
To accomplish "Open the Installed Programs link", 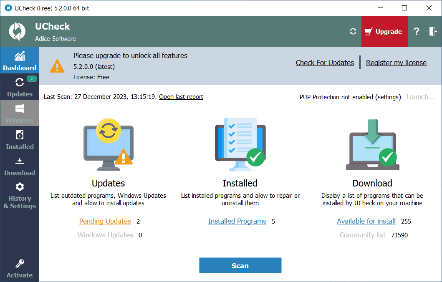I will point(237,221).
